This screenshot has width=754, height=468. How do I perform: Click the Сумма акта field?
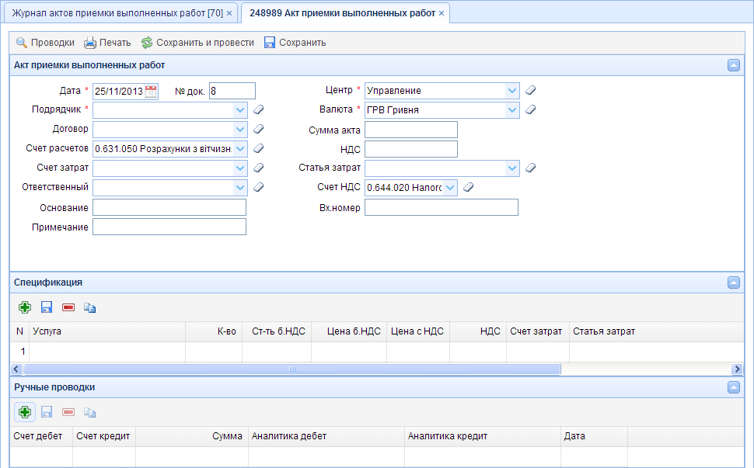(x=411, y=130)
